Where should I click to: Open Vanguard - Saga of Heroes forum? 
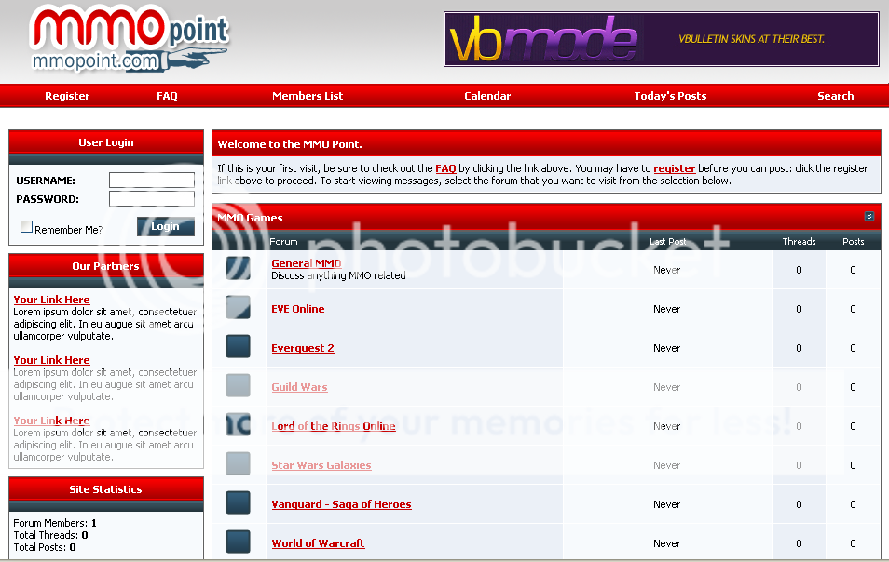(341, 504)
